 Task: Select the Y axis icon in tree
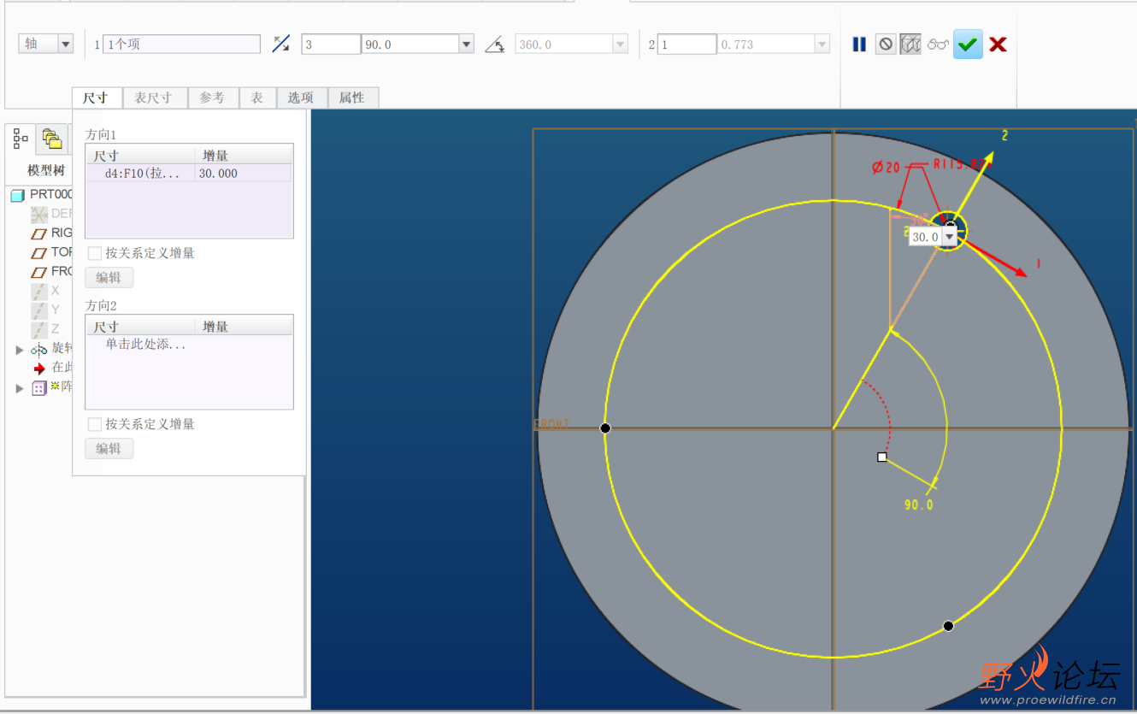pos(39,310)
